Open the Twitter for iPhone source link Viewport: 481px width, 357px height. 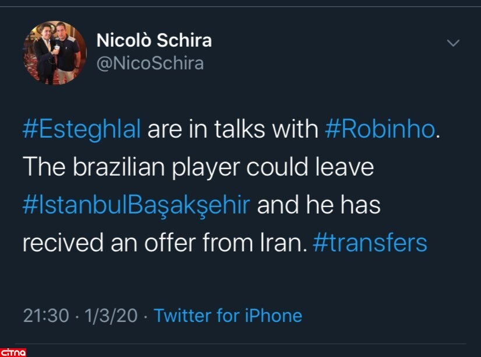(x=228, y=316)
